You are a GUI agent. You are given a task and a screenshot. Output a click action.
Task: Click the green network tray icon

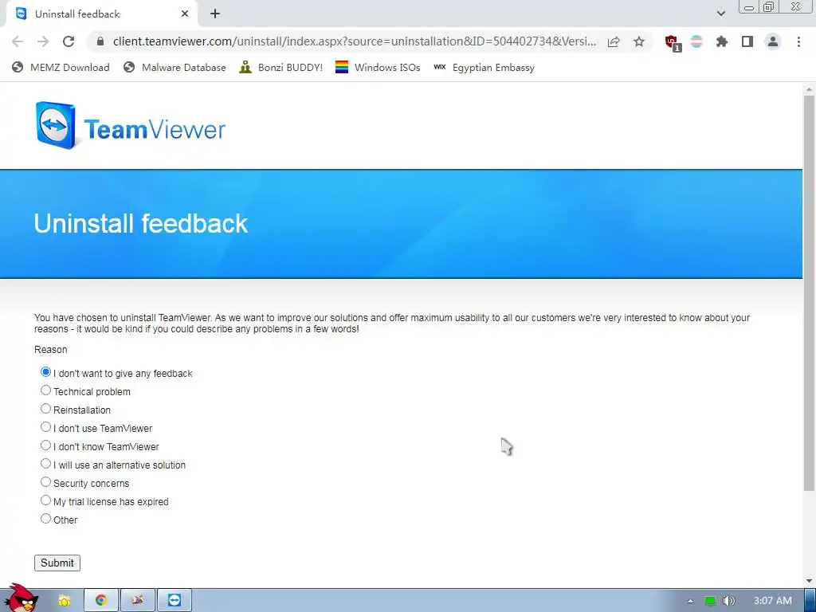point(710,601)
